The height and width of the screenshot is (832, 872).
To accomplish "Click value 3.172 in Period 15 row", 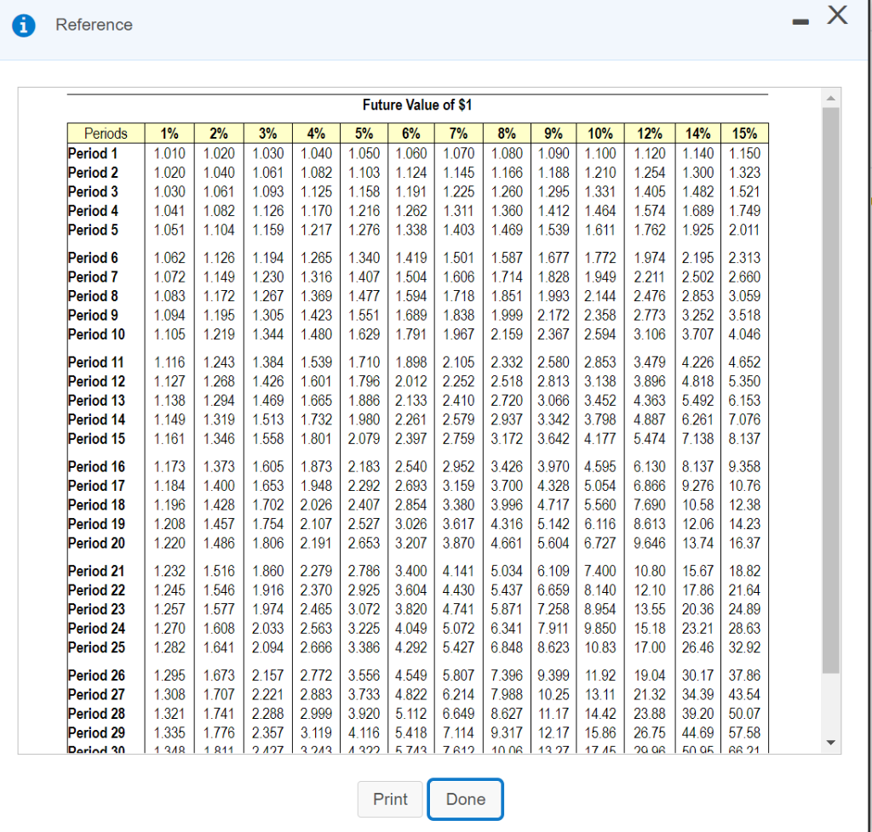I will (507, 439).
